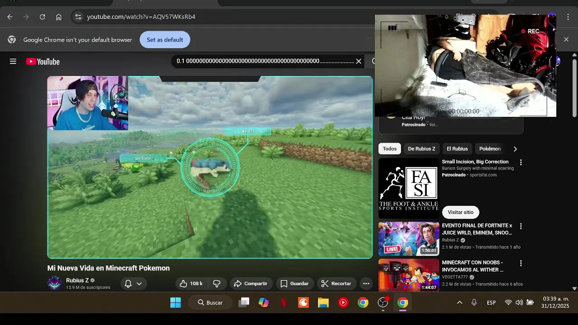578x325 pixels.
Task: Share the video with Compartir
Action: click(x=251, y=283)
